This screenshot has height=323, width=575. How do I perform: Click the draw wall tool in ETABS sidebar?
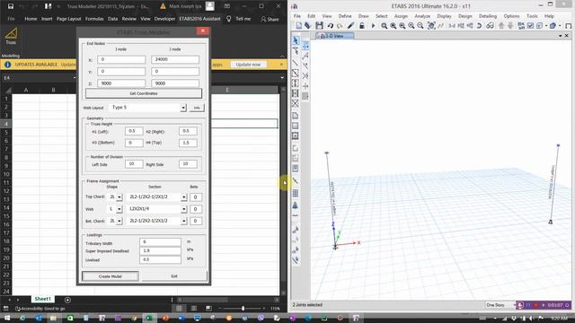tap(296, 148)
